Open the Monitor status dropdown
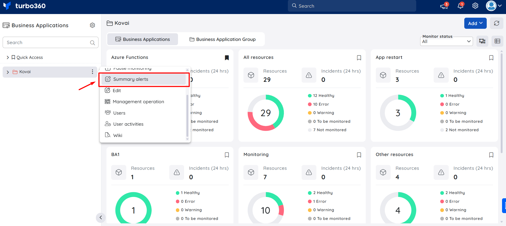The height and width of the screenshot is (226, 506). point(447,41)
